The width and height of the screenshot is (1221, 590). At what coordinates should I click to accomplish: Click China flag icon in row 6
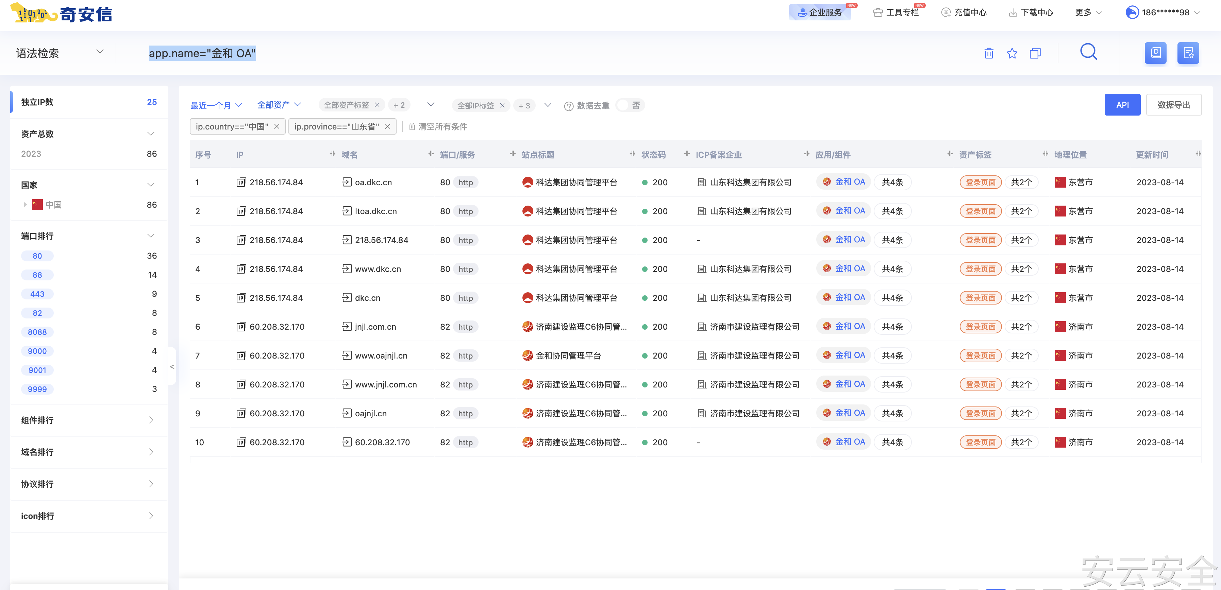pos(1060,327)
